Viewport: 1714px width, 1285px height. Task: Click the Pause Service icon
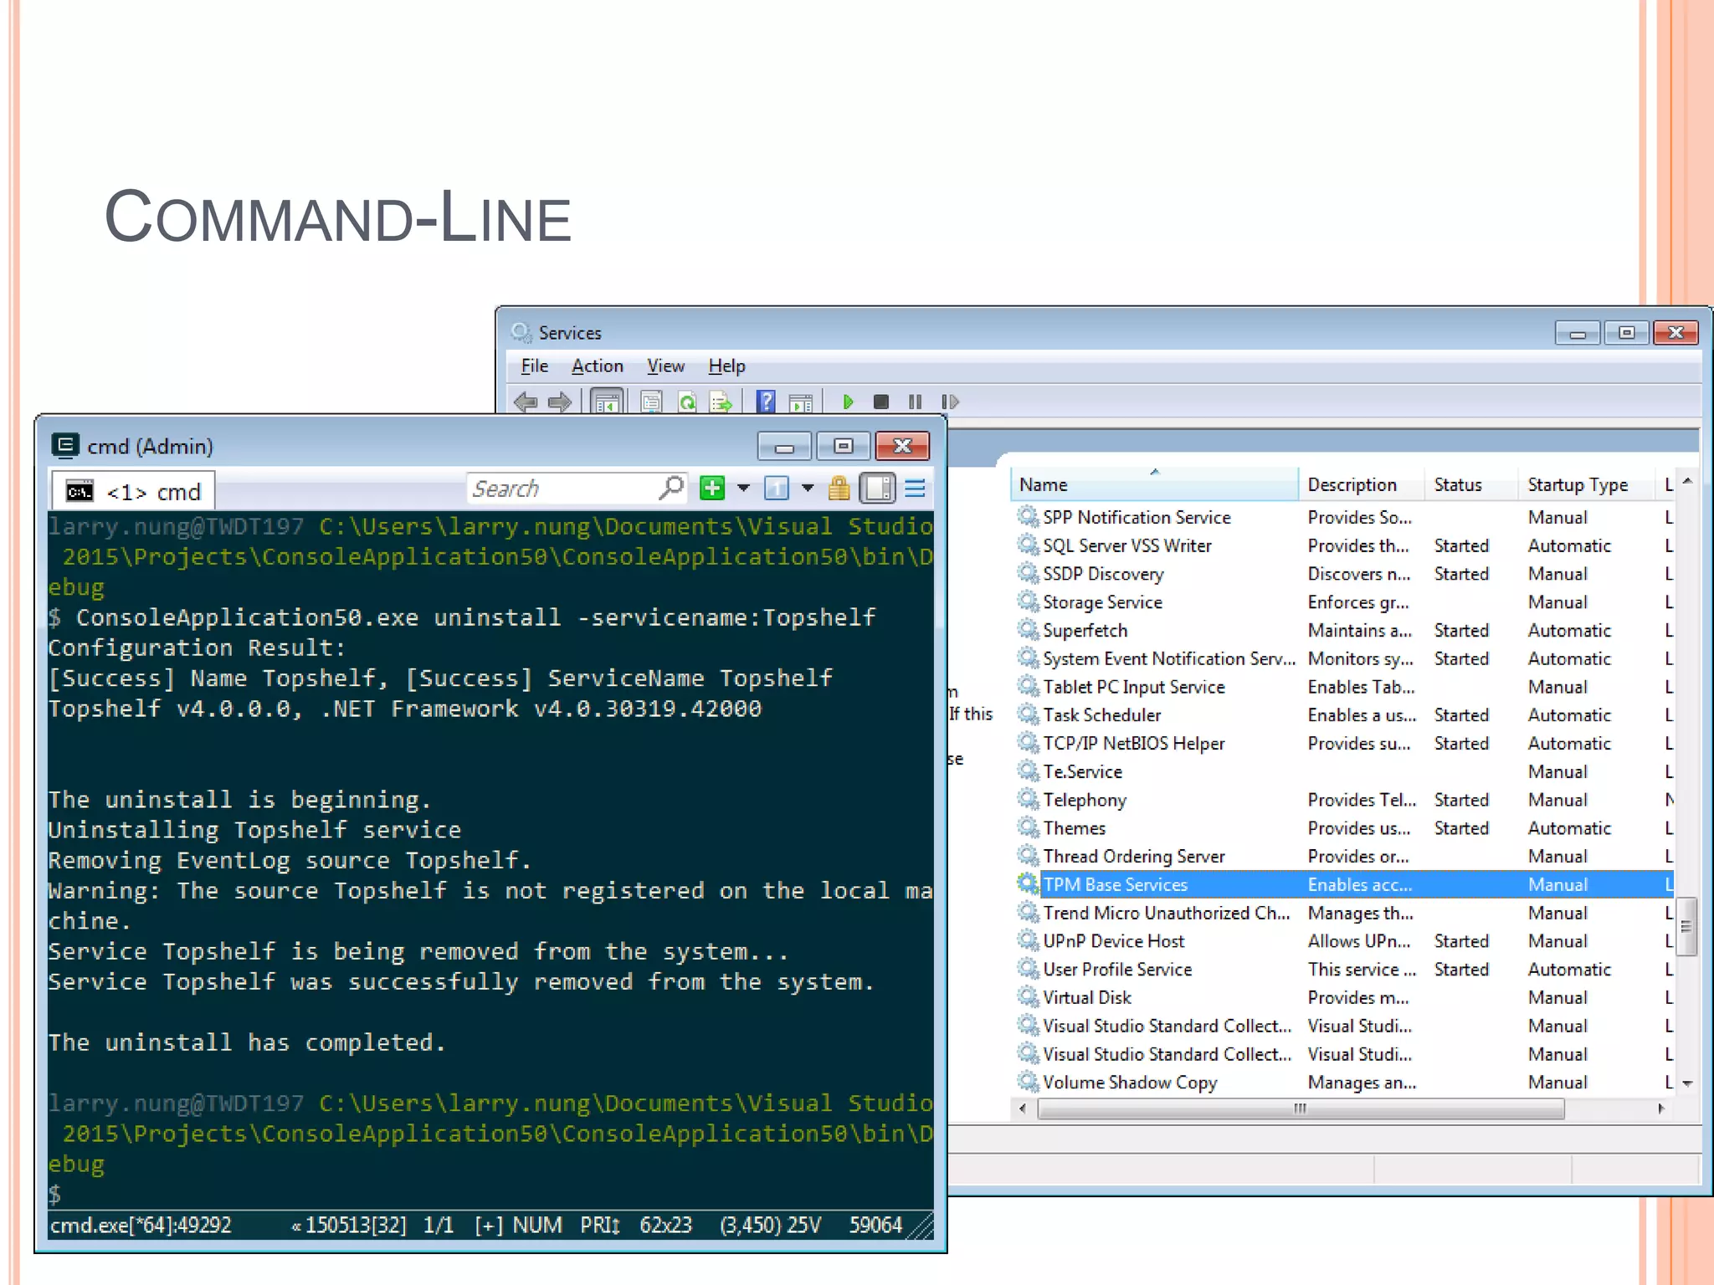click(x=915, y=402)
